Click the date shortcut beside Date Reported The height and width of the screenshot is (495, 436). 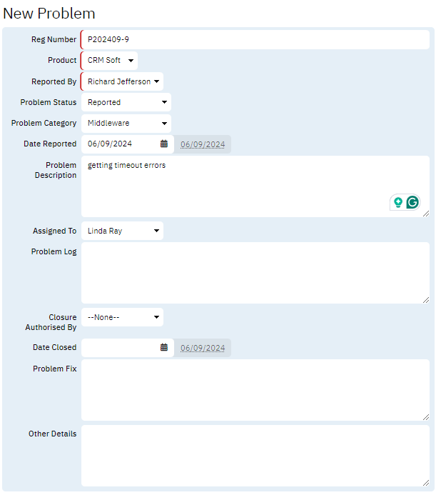click(203, 144)
